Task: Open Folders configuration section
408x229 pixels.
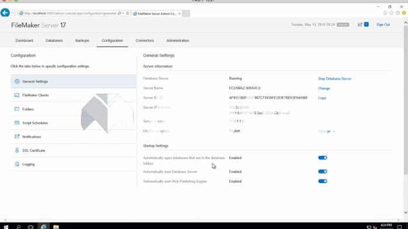Action: click(x=74, y=109)
